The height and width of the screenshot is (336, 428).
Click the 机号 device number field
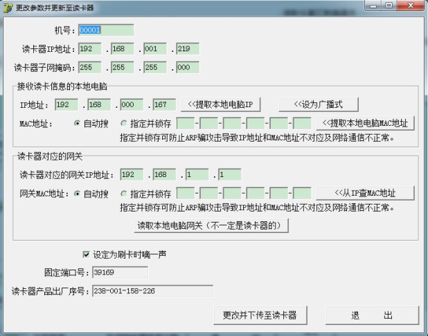click(x=105, y=30)
